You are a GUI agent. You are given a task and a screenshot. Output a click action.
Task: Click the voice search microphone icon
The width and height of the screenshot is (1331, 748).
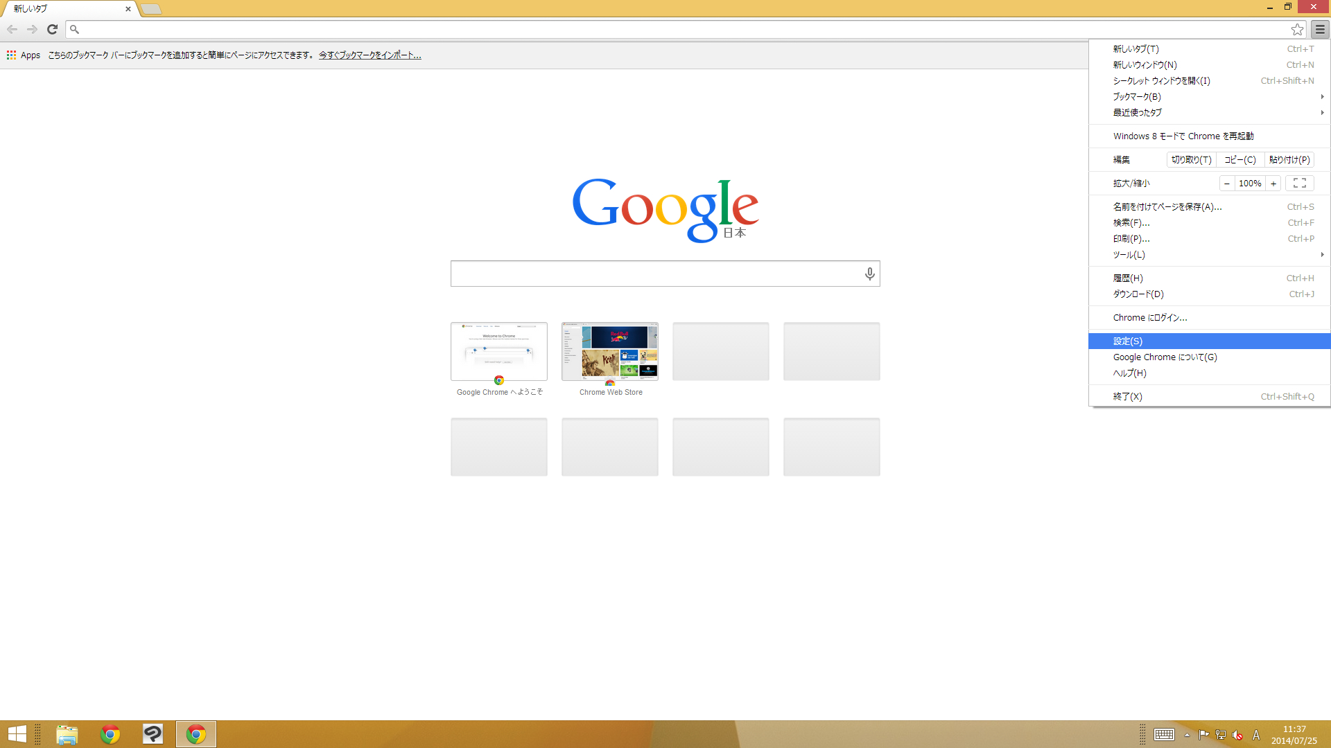(x=869, y=274)
